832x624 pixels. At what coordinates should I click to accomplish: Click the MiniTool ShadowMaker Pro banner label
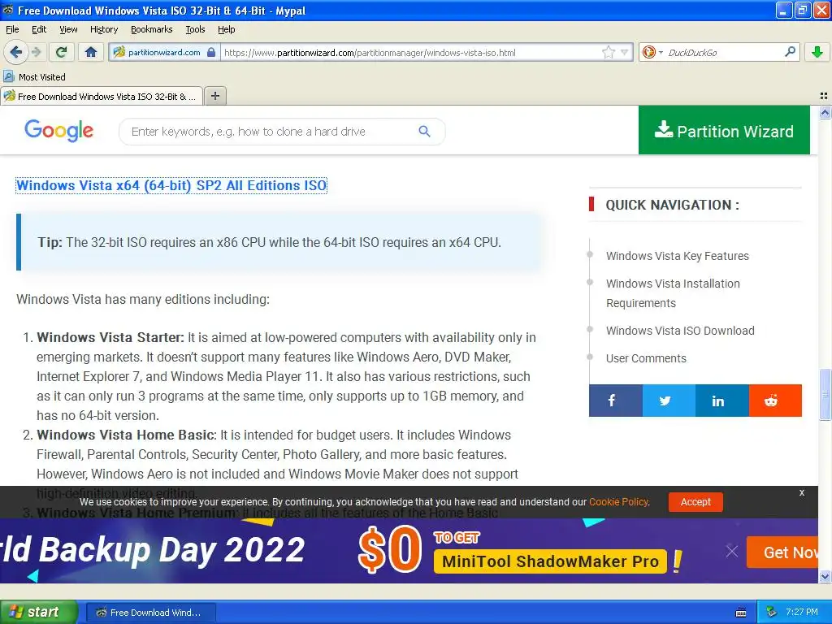(x=550, y=561)
